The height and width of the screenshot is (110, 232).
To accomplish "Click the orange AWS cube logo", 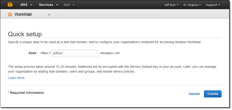I will (x=10, y=5).
